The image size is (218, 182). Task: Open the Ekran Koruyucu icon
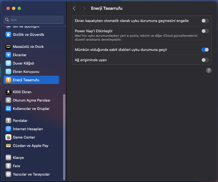pos(8,72)
